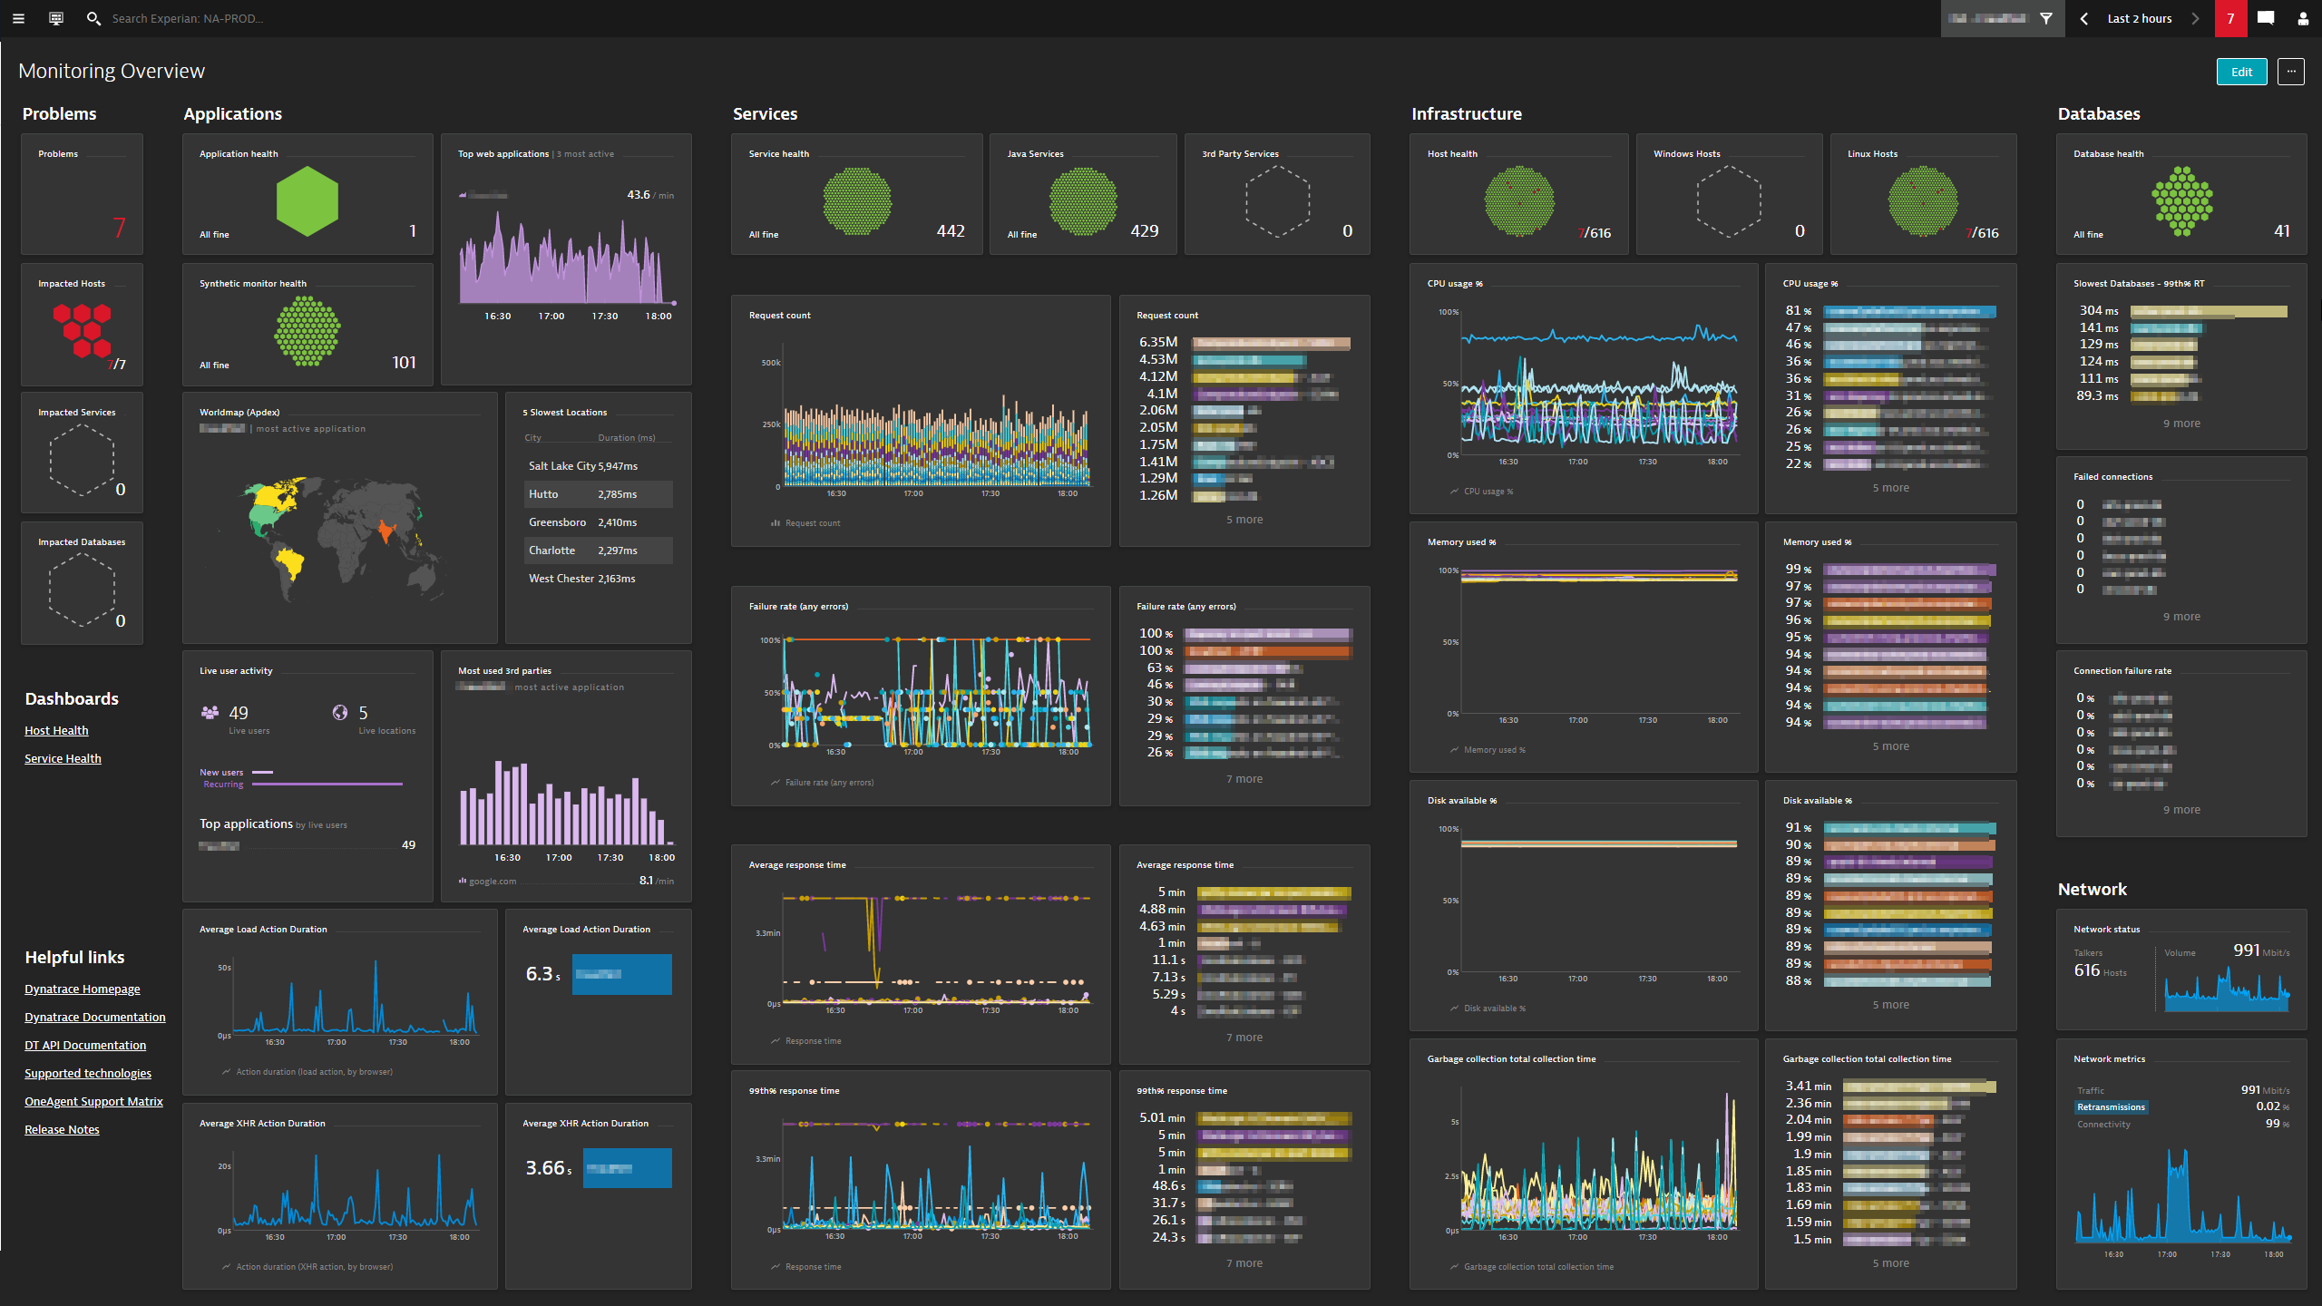The height and width of the screenshot is (1306, 2322).
Task: Expand 5 more under the Request count list
Action: pyautogui.click(x=1244, y=519)
